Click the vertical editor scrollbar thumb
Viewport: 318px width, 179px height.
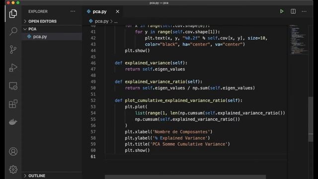(311, 119)
